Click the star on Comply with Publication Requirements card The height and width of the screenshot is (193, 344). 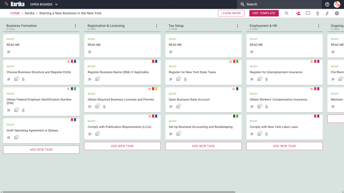(x=149, y=116)
